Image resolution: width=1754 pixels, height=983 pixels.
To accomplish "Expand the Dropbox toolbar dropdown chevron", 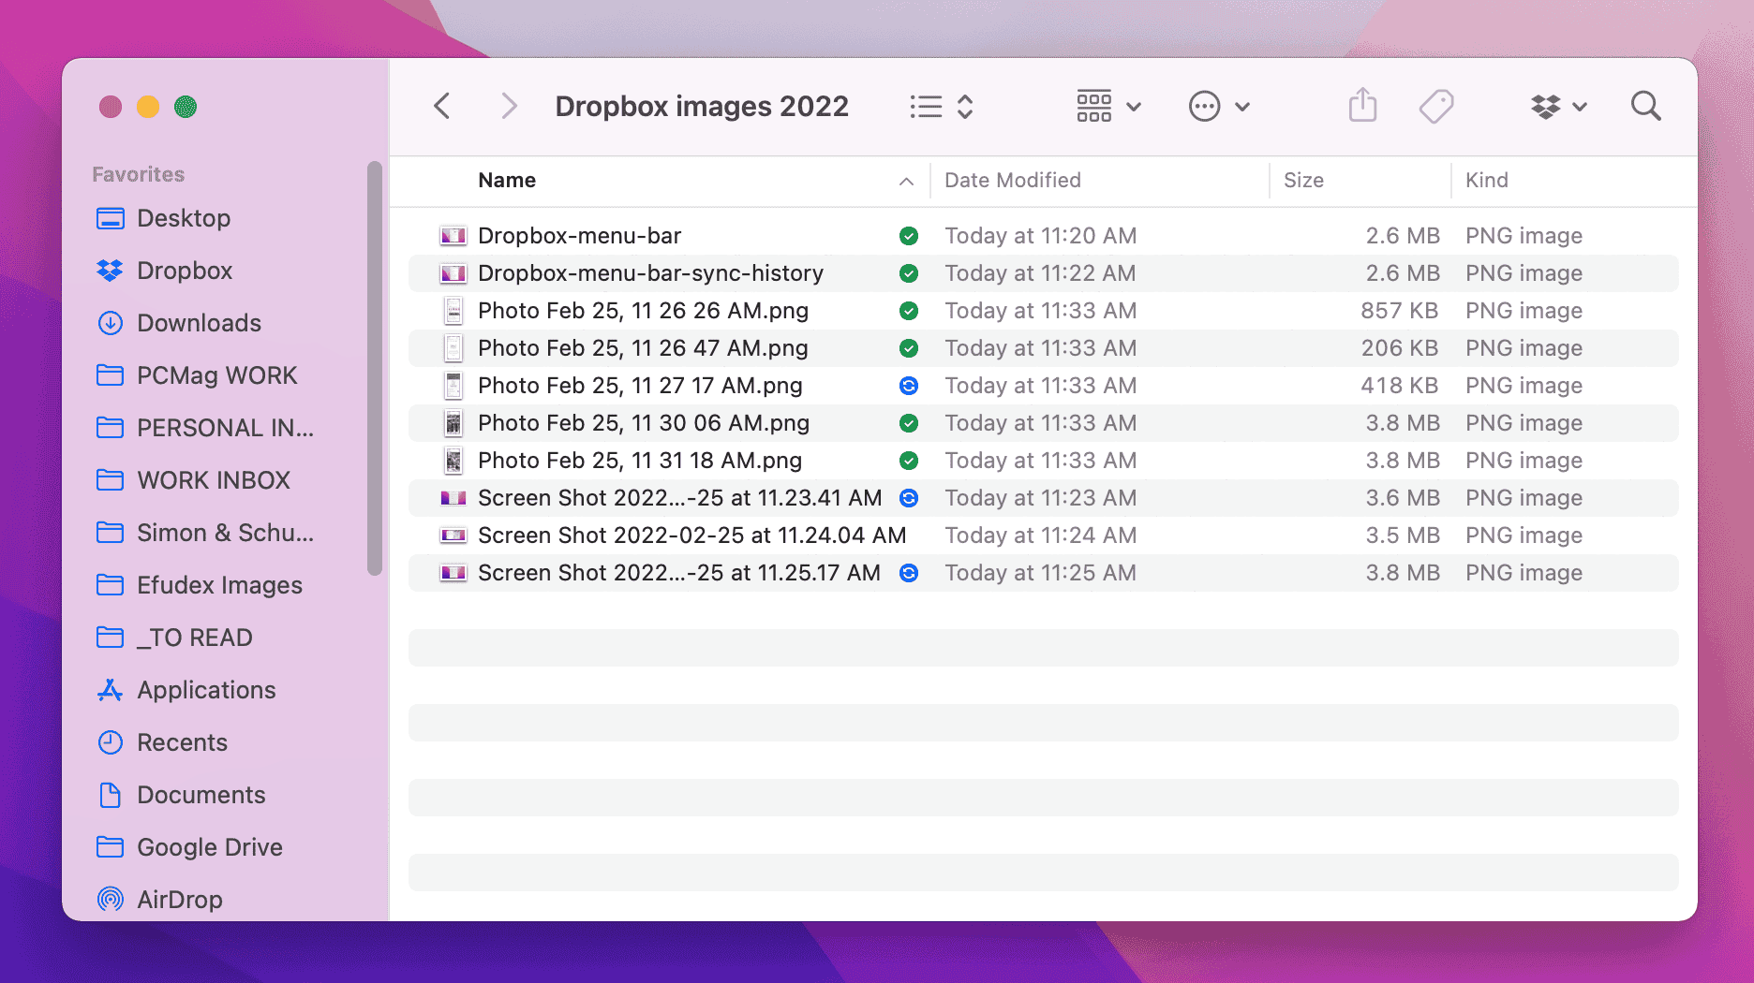I will point(1583,106).
